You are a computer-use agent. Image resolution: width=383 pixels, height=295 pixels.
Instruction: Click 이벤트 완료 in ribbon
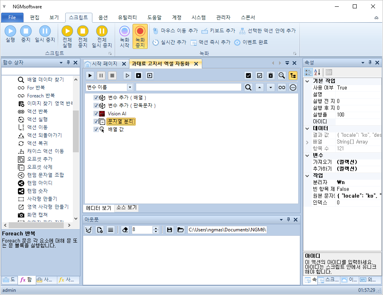tap(251, 43)
